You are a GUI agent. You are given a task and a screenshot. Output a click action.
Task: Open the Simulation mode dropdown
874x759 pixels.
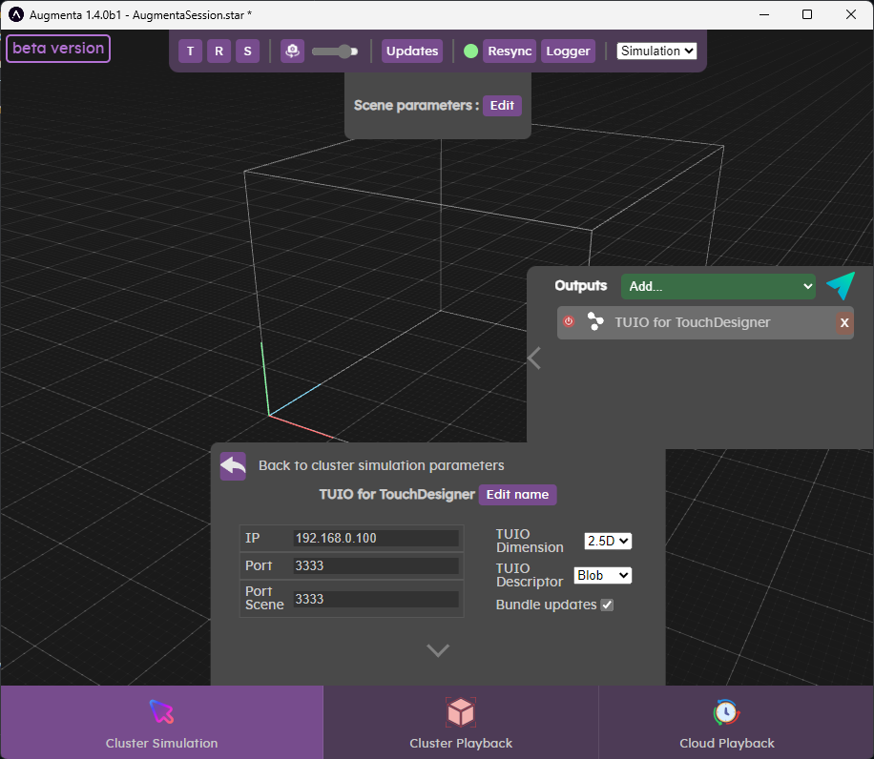(656, 51)
